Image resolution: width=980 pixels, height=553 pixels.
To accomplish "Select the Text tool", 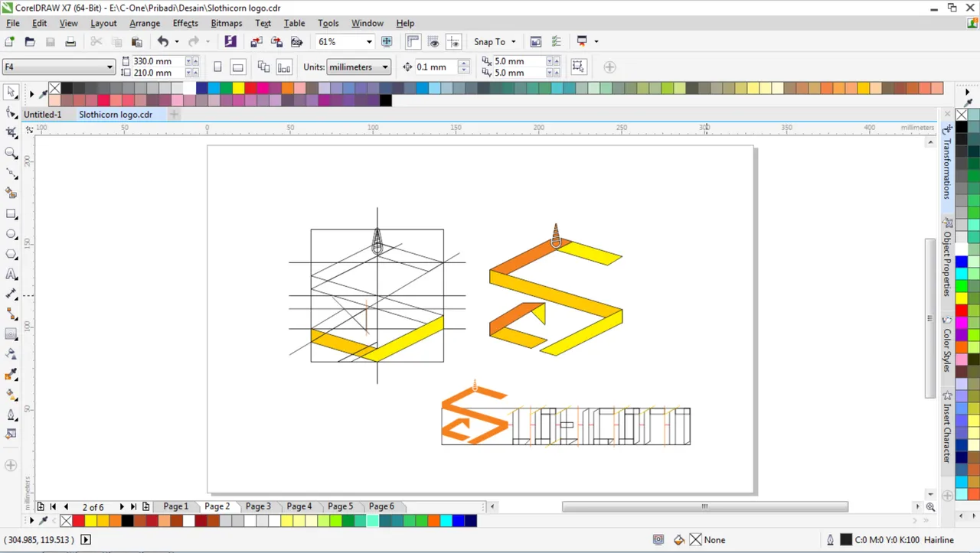I will [x=11, y=274].
